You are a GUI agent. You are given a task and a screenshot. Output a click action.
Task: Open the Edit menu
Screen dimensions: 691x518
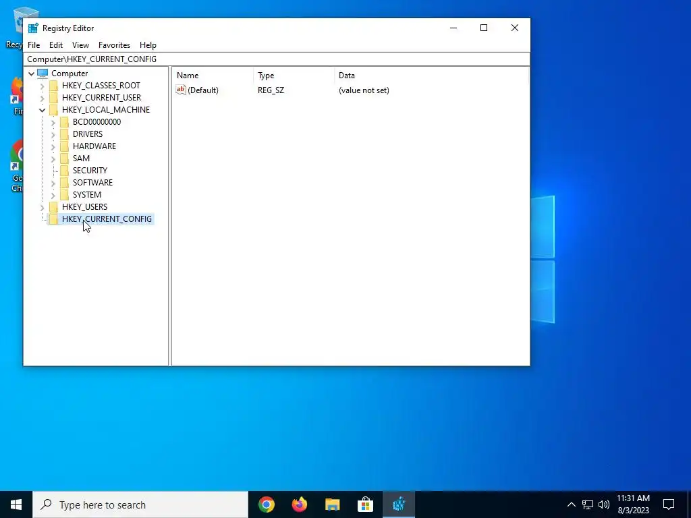55,45
